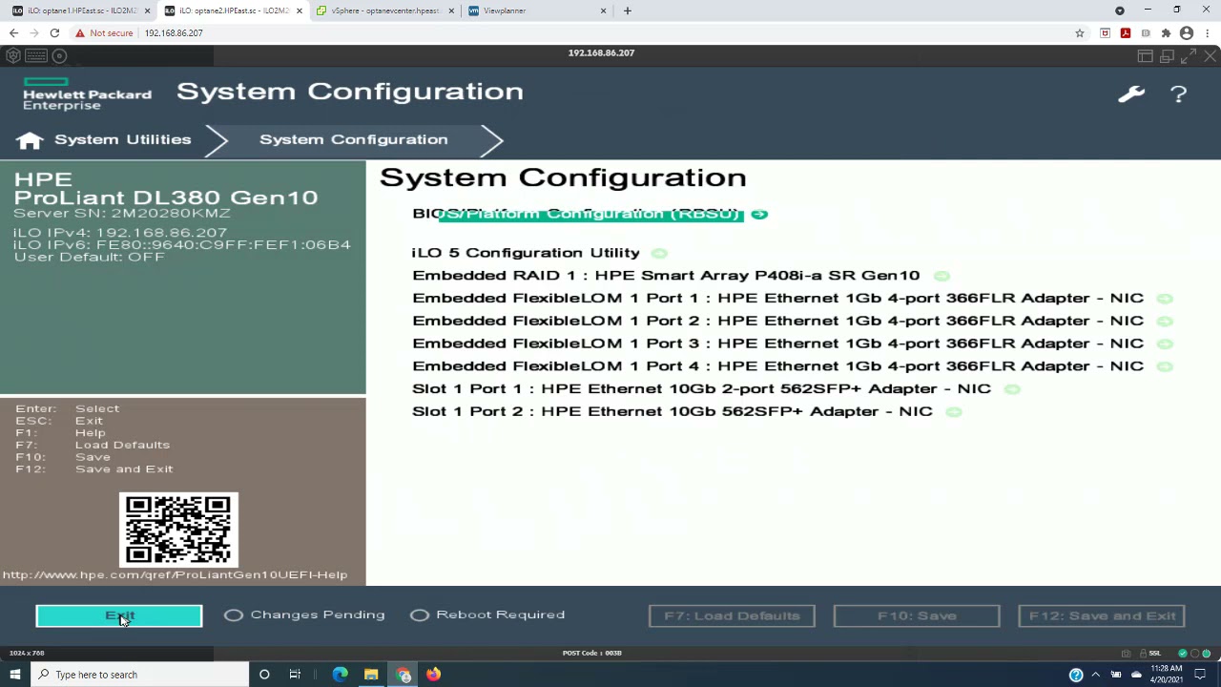Click F10: Save button
The image size is (1221, 687).
pos(917,616)
